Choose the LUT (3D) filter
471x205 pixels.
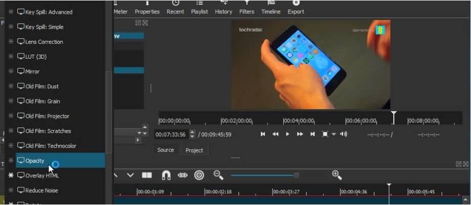click(60, 57)
